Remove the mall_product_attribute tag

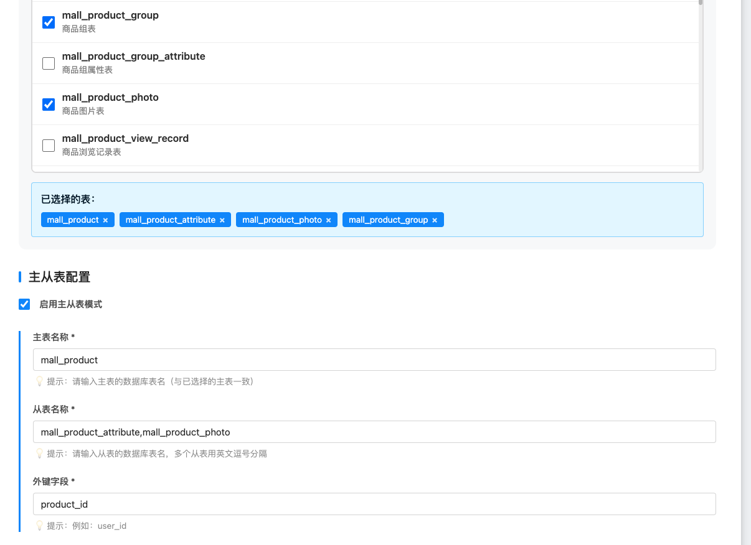pos(222,220)
